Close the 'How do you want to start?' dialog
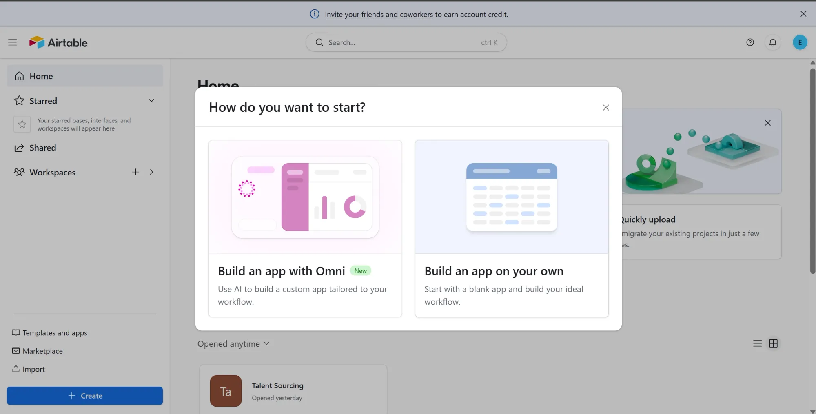The image size is (816, 414). (606, 107)
